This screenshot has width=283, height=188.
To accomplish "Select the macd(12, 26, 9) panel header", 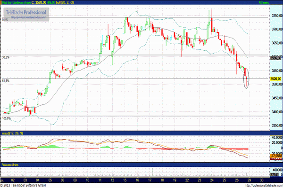I will (x=13, y=134).
